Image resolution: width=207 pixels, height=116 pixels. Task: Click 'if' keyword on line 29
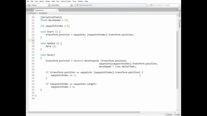(47, 72)
